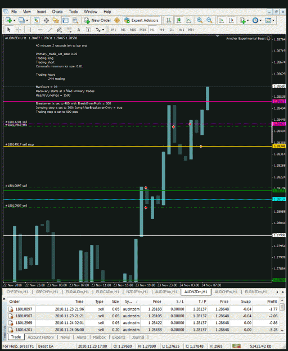Select order 18010897 row
This screenshot has height=351, width=288.
(143, 309)
